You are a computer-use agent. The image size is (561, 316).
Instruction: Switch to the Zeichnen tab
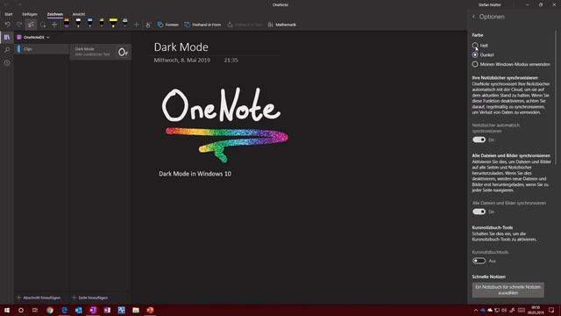point(55,14)
